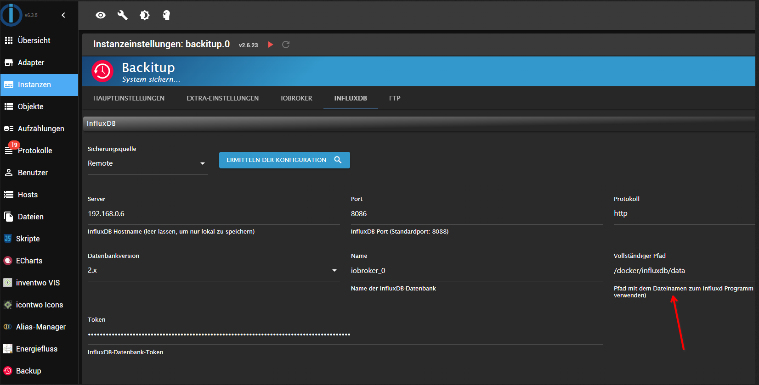Click the version label v2.6.23
759x385 pixels.
[x=249, y=45]
